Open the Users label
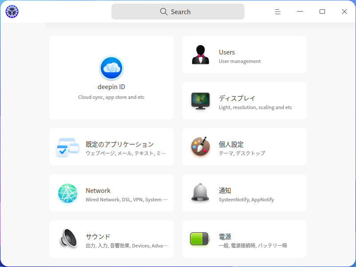 [x=227, y=52]
